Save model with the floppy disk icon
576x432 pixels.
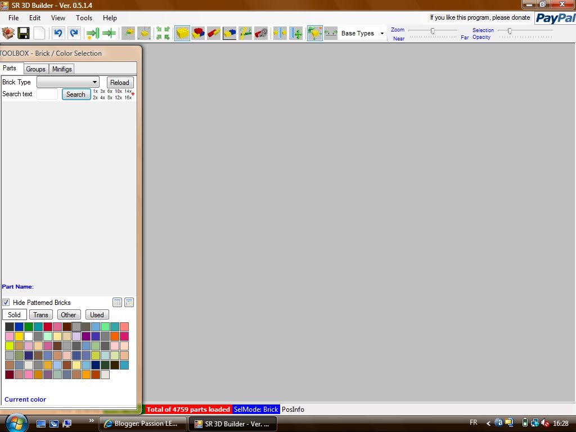24,33
